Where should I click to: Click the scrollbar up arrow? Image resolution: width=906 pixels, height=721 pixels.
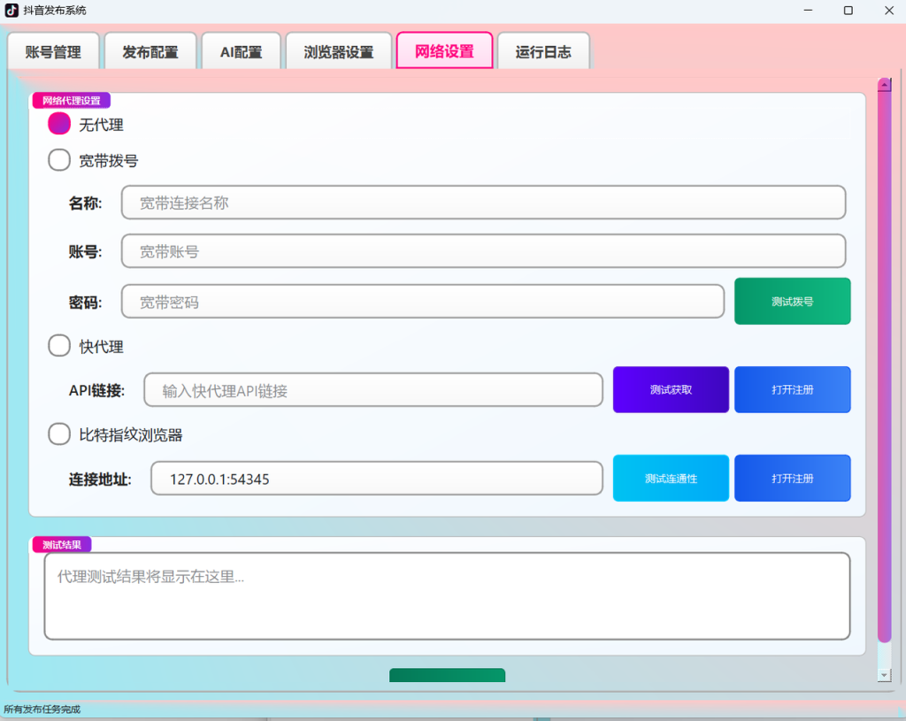click(x=884, y=85)
